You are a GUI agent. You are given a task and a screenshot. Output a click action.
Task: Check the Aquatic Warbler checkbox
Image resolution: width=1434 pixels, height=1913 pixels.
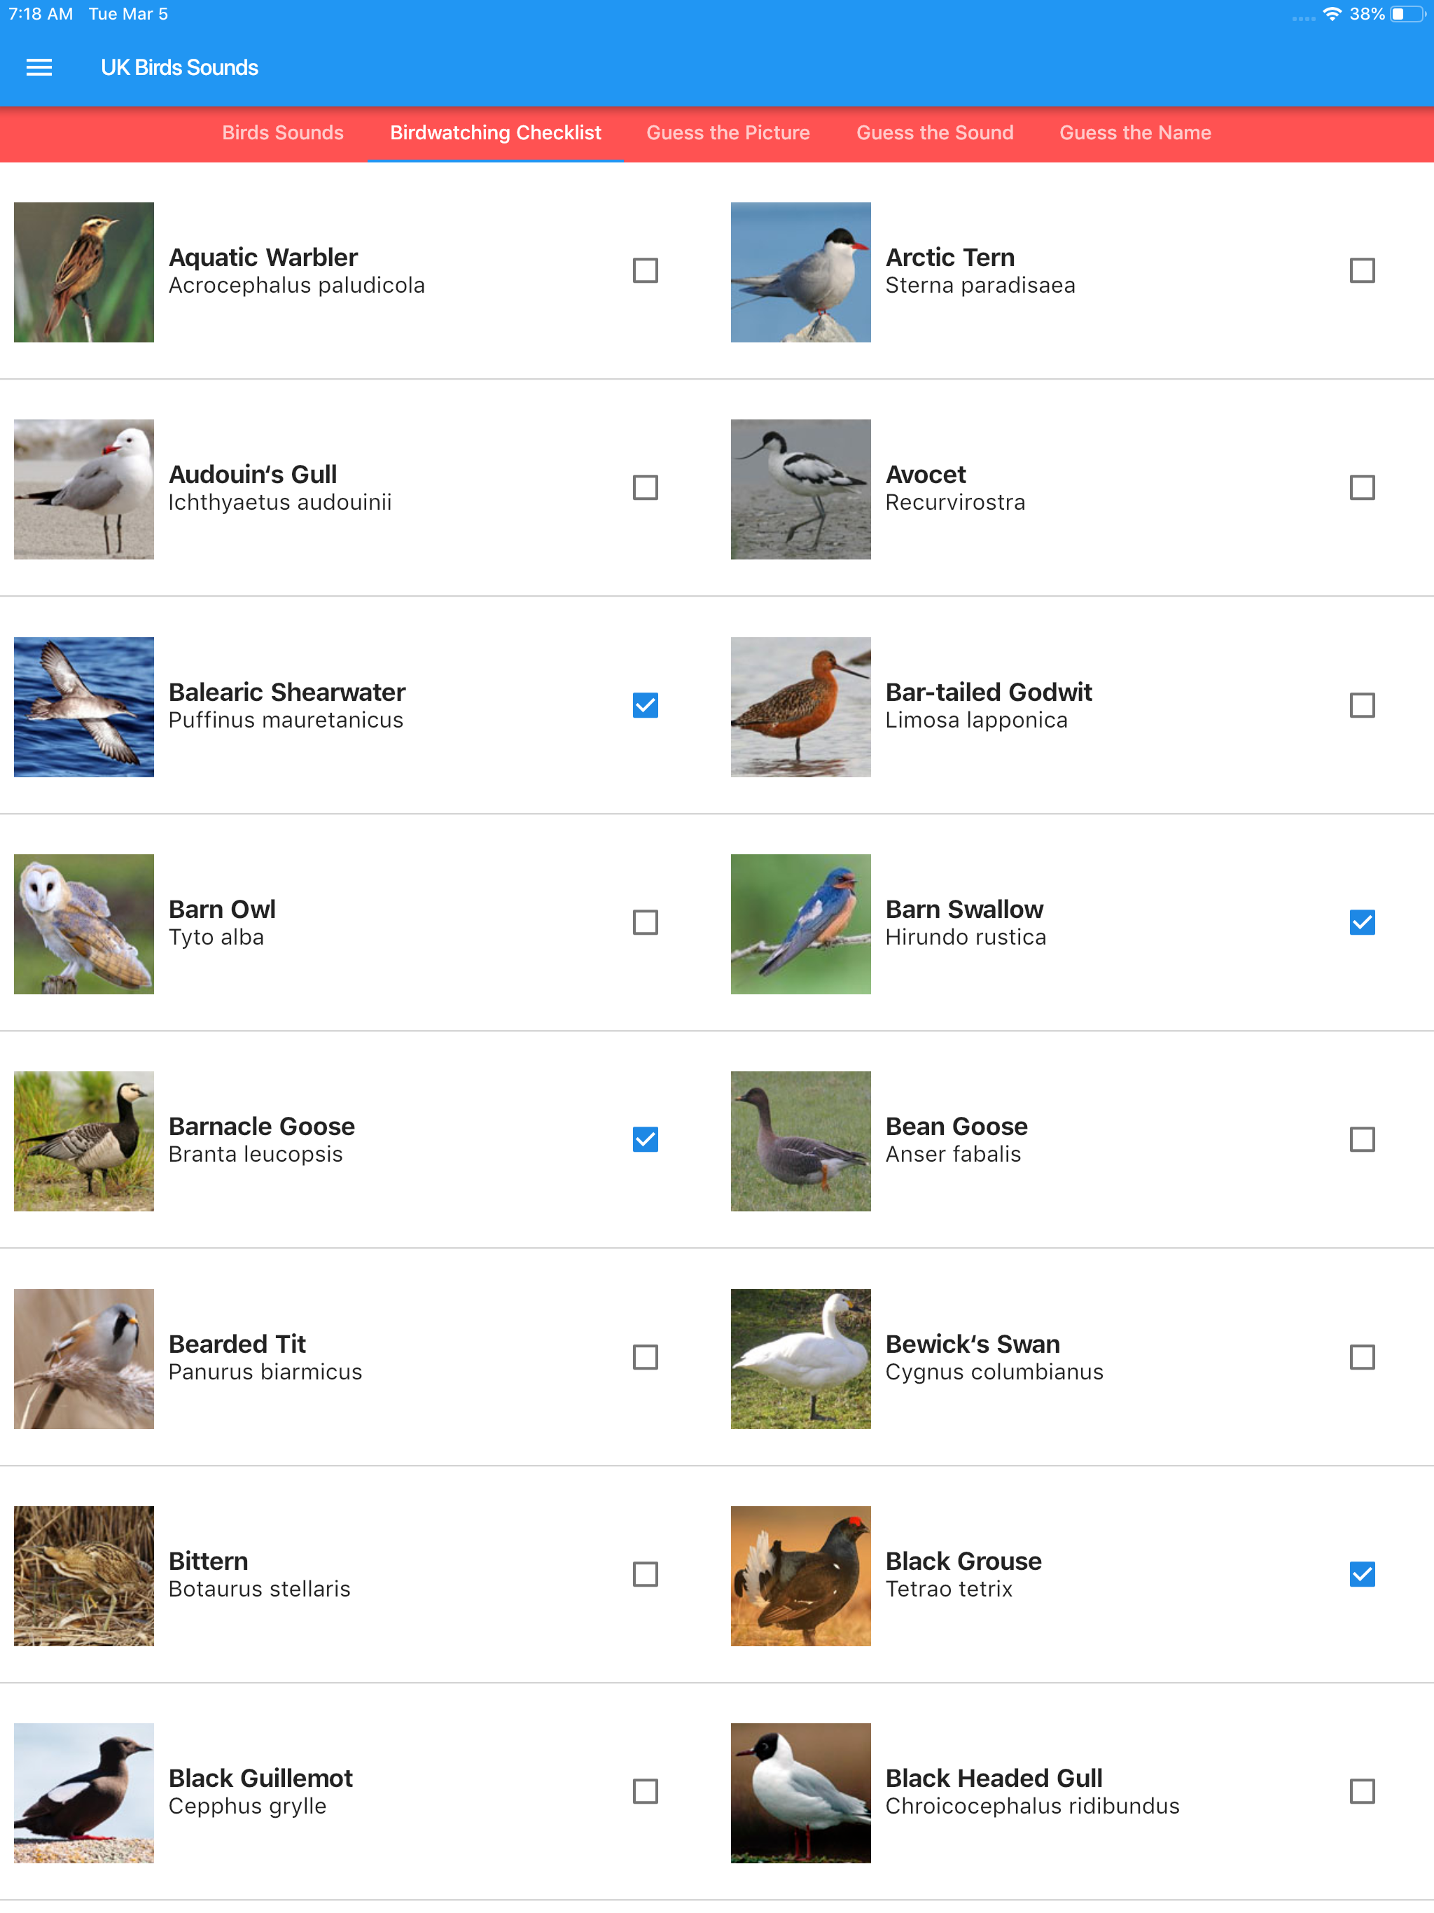645,271
